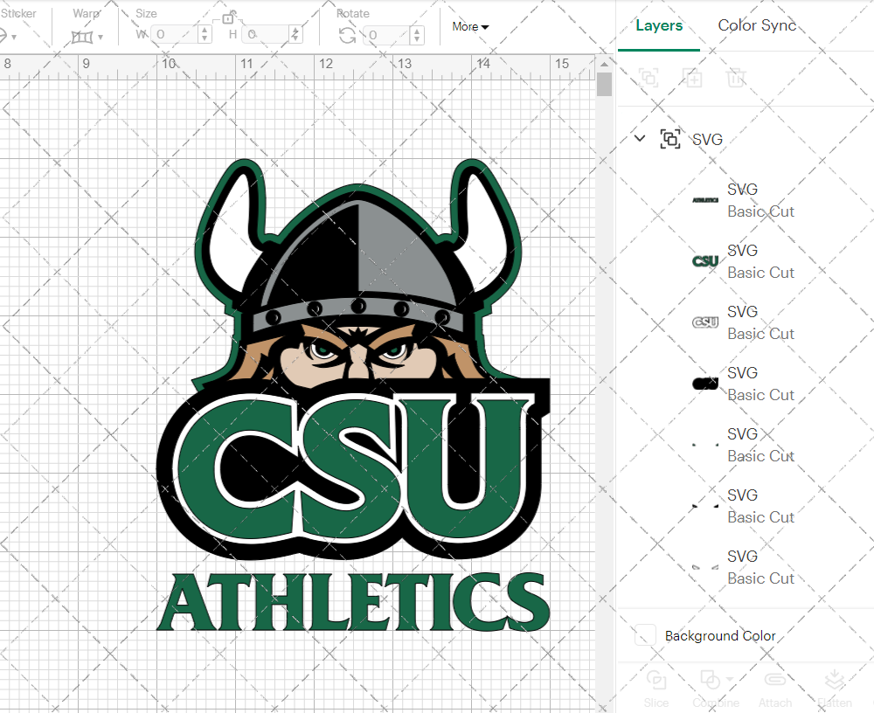Click the duplicate layer icon in Layers panel

click(x=693, y=78)
